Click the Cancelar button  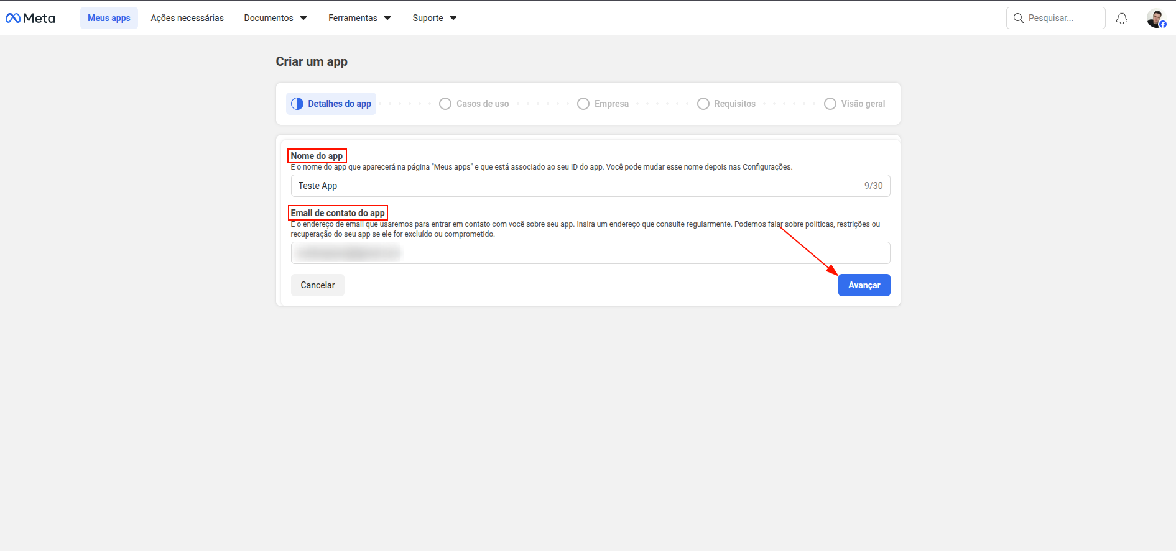pyautogui.click(x=317, y=285)
